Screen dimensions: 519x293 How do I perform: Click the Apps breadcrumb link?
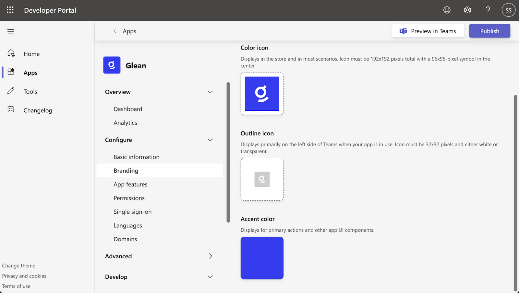[129, 31]
